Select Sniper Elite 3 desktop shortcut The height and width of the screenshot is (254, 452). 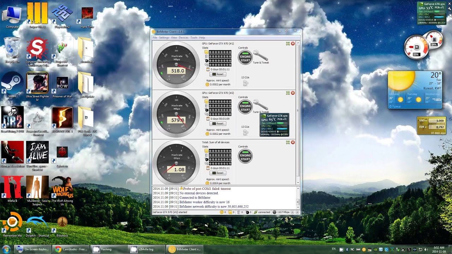pos(37,16)
